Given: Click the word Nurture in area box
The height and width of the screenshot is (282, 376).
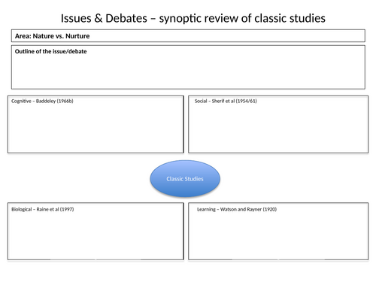Looking at the screenshot, I should click(x=77, y=36).
